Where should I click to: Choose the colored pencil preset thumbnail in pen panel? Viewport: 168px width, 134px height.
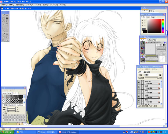click(x=143, y=56)
